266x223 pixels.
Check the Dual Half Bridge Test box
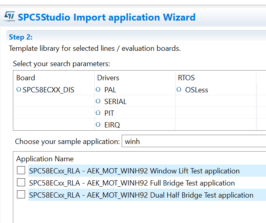coord(21,195)
